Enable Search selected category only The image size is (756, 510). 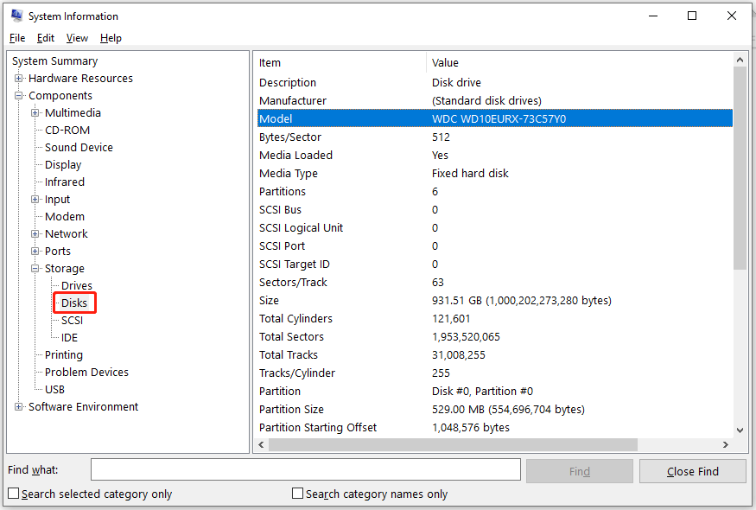point(13,494)
